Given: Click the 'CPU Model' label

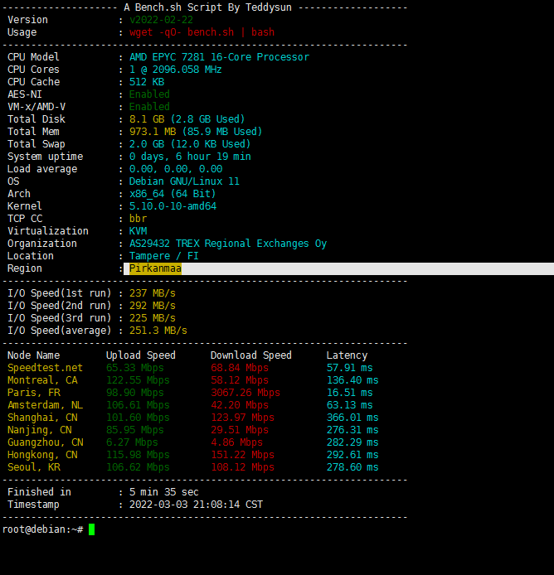Looking at the screenshot, I should click(x=33, y=57).
